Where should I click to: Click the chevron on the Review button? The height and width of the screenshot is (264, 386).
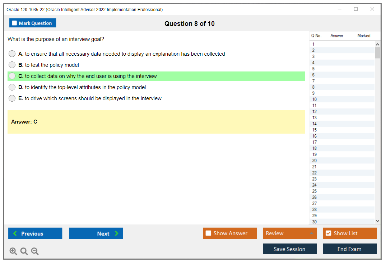coord(312,233)
